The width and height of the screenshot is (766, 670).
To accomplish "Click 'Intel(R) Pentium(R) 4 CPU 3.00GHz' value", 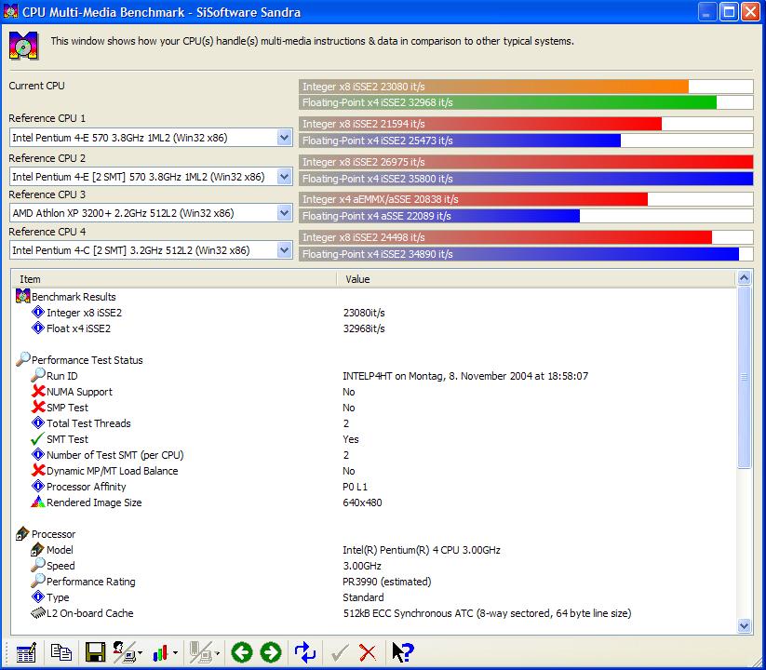I will click(422, 550).
